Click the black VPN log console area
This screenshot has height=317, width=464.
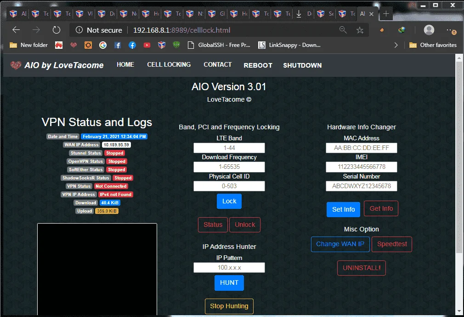pos(97,269)
